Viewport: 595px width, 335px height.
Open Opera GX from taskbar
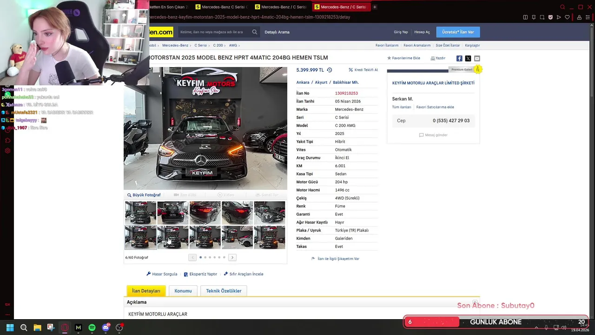(65, 328)
